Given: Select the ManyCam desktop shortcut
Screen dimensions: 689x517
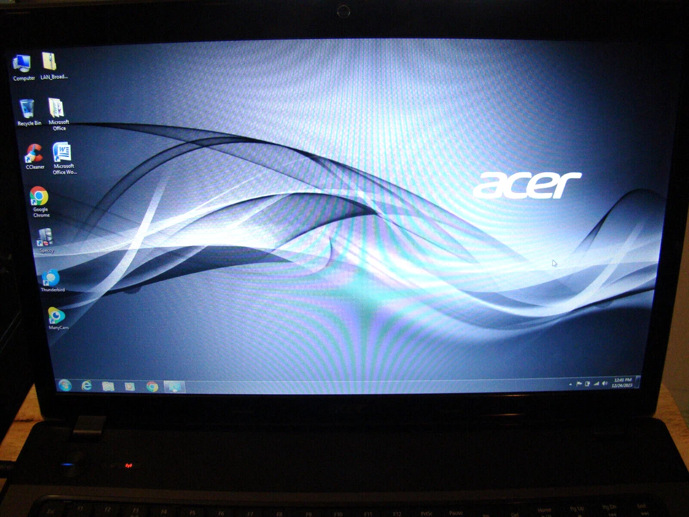Looking at the screenshot, I should [57, 318].
